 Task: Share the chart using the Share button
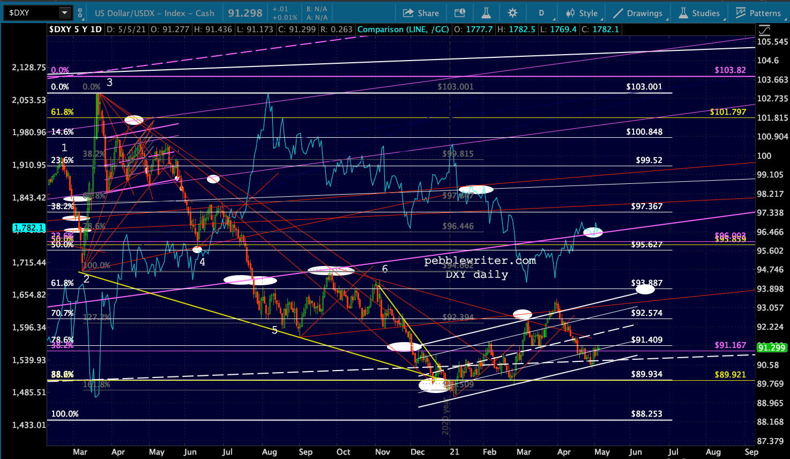tap(421, 13)
